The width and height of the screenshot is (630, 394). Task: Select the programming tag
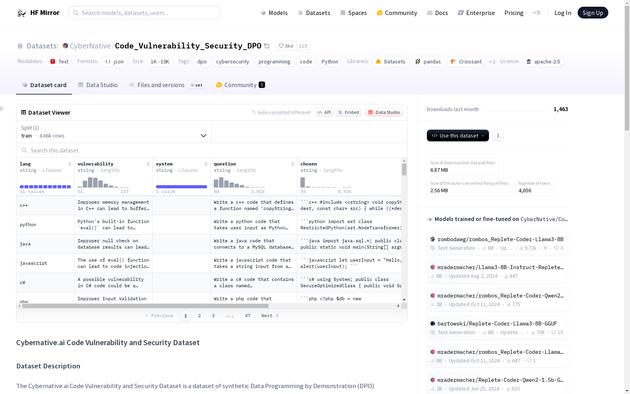pos(274,61)
